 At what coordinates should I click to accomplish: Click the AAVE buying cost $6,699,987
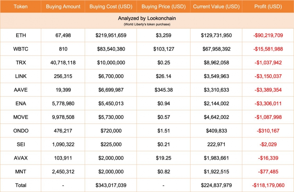click(111, 90)
